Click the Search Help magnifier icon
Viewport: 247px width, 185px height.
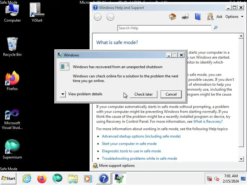[216, 28]
